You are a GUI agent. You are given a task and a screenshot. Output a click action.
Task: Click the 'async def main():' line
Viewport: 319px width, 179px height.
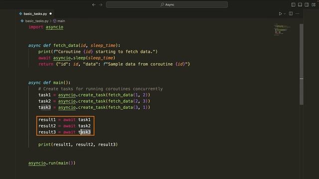49,83
